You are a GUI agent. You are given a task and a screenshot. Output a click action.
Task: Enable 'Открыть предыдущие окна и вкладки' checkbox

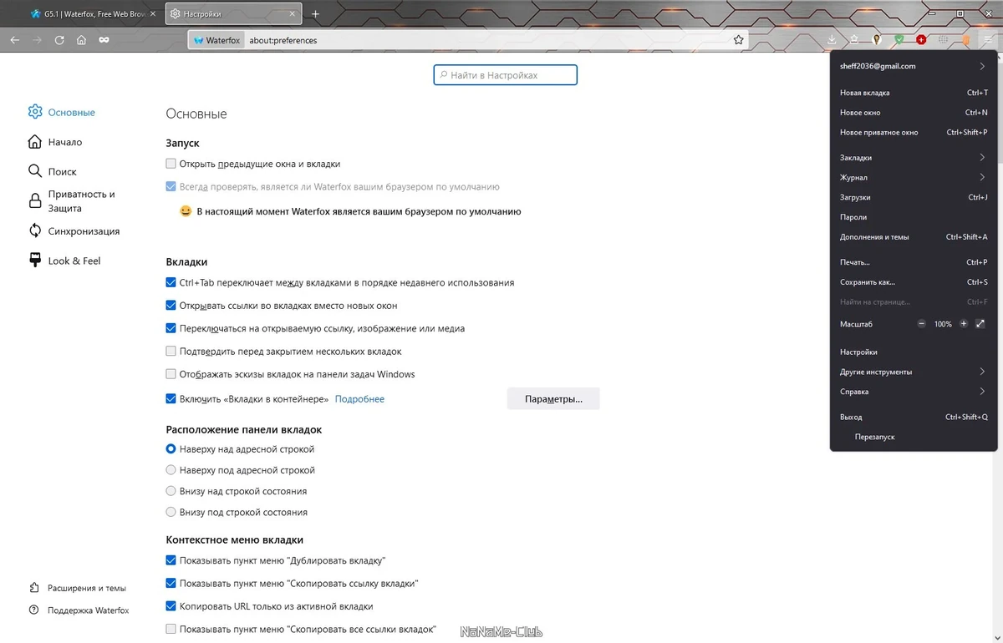point(171,164)
